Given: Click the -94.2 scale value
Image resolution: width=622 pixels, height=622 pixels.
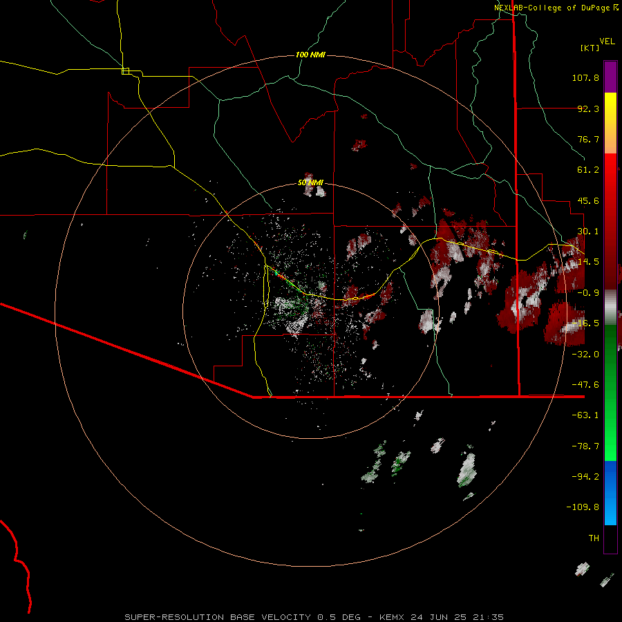Looking at the screenshot, I should click(x=585, y=477).
